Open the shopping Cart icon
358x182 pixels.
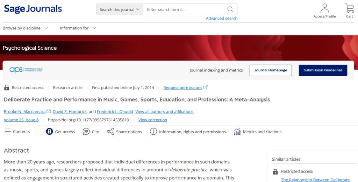click(x=349, y=8)
